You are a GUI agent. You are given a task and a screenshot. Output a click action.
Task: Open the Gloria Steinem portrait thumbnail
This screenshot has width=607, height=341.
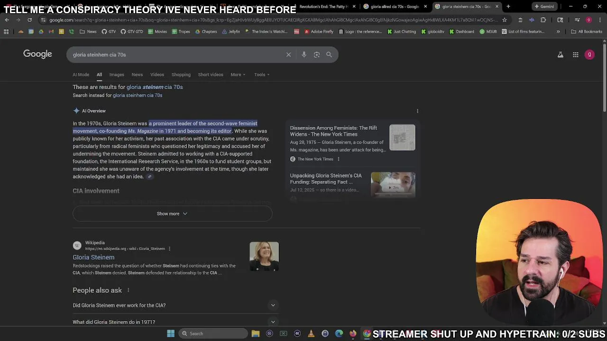point(264,257)
